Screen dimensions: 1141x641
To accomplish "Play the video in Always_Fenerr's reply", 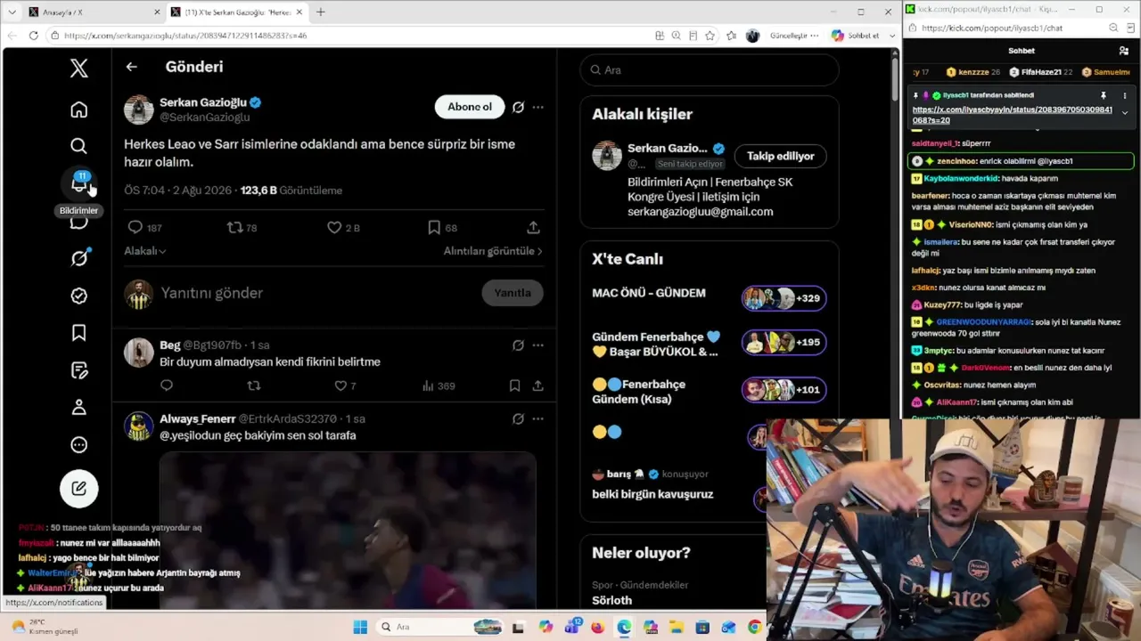I will 348,531.
